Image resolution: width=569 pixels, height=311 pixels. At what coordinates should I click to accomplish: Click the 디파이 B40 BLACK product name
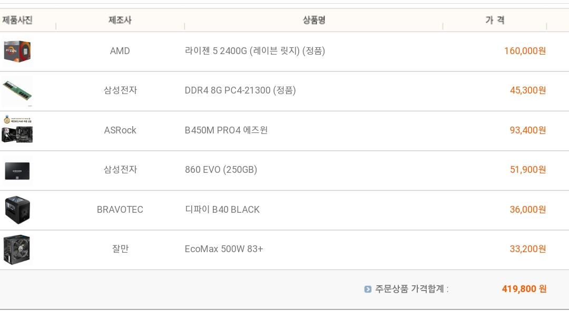click(222, 210)
